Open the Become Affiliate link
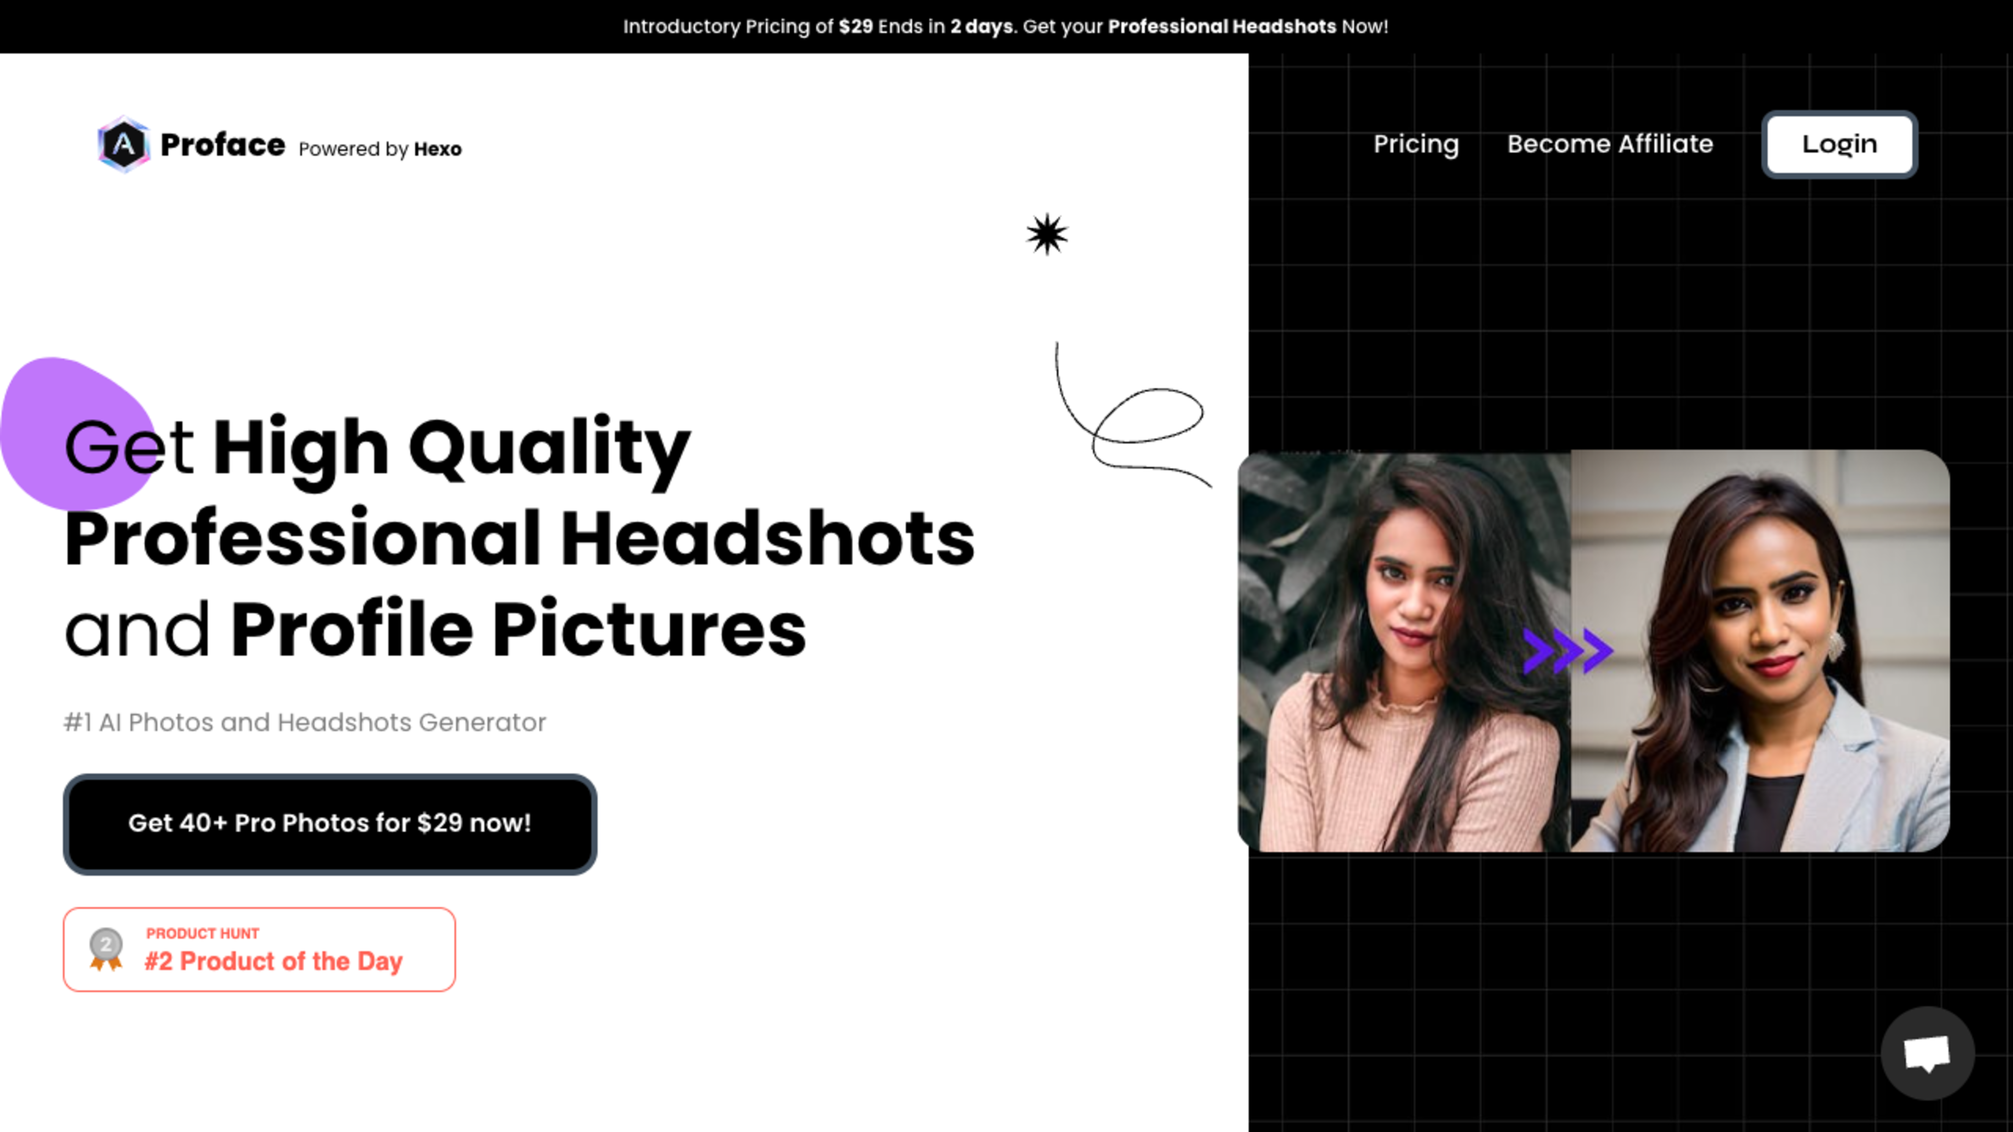Image resolution: width=2013 pixels, height=1132 pixels. 1610,144
